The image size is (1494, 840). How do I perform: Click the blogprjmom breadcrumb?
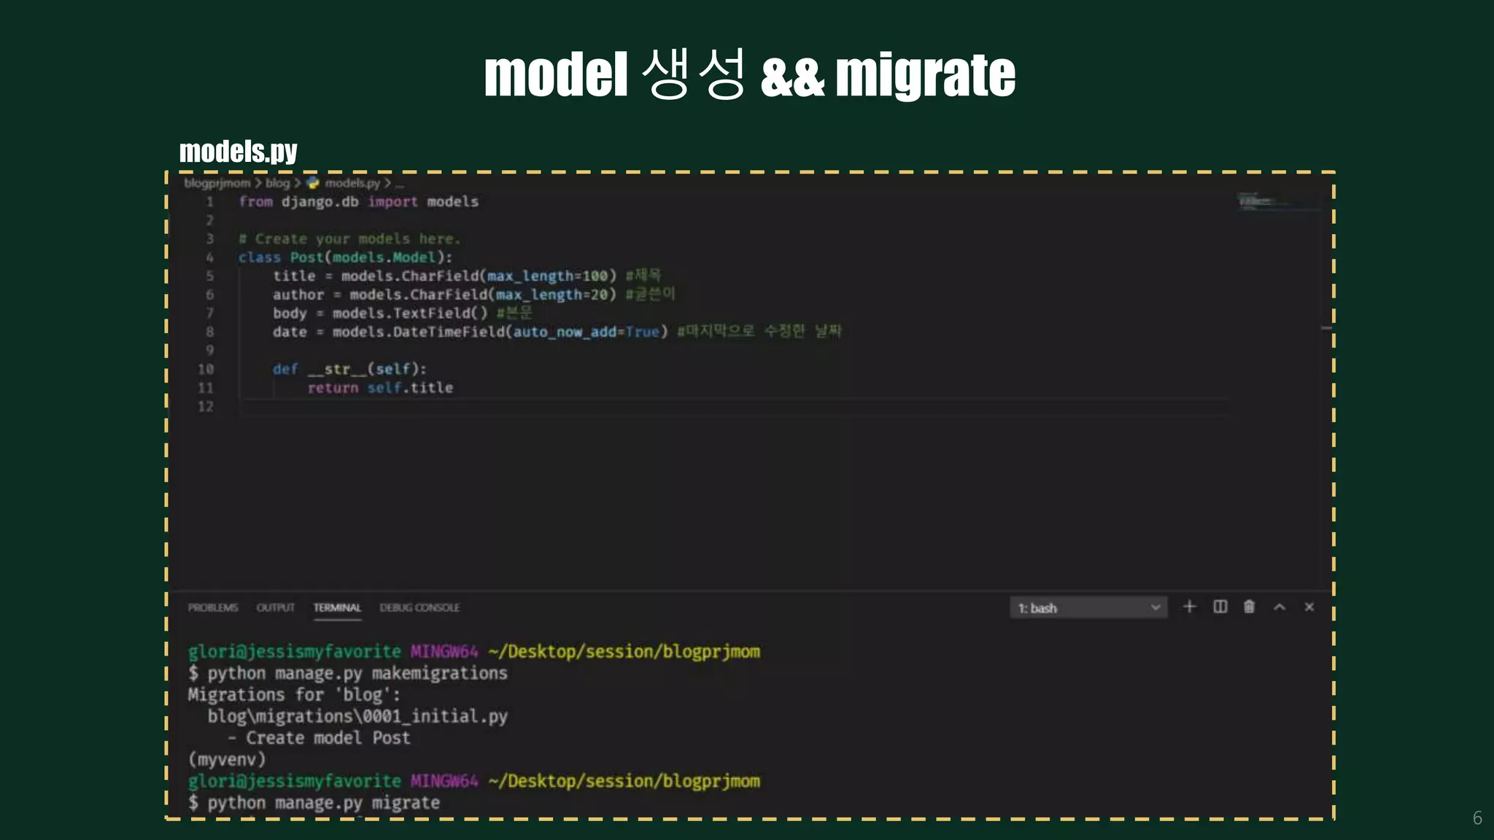217,183
